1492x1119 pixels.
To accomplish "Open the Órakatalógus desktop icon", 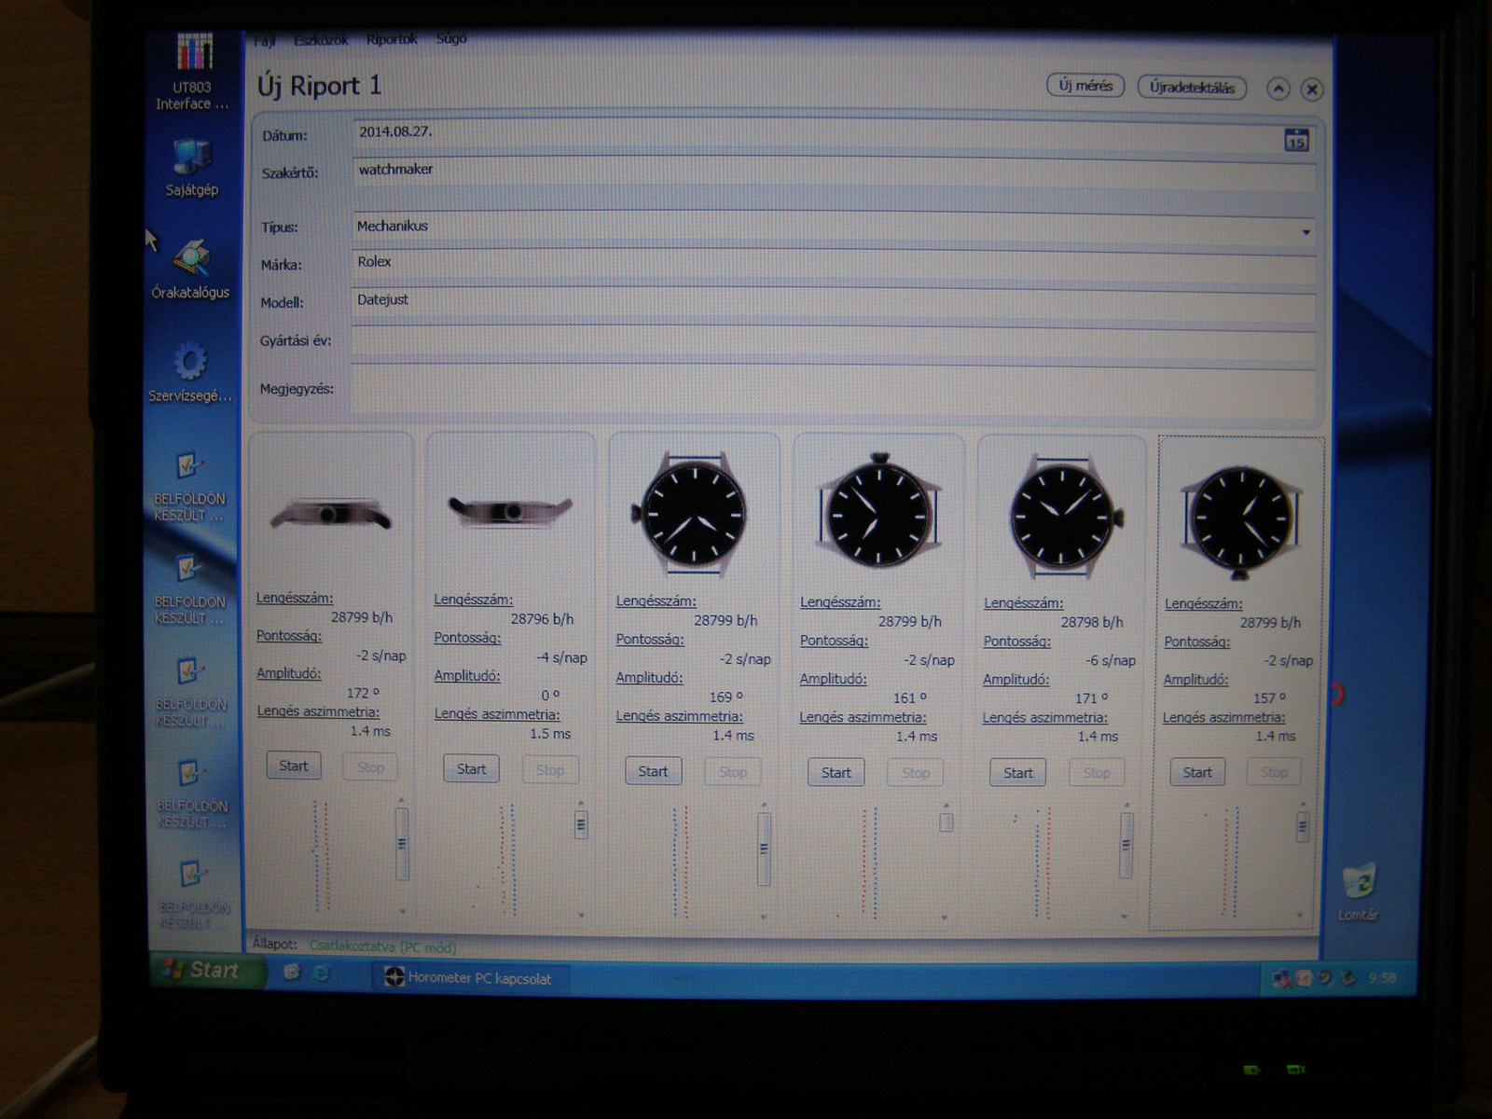I will (x=190, y=269).
